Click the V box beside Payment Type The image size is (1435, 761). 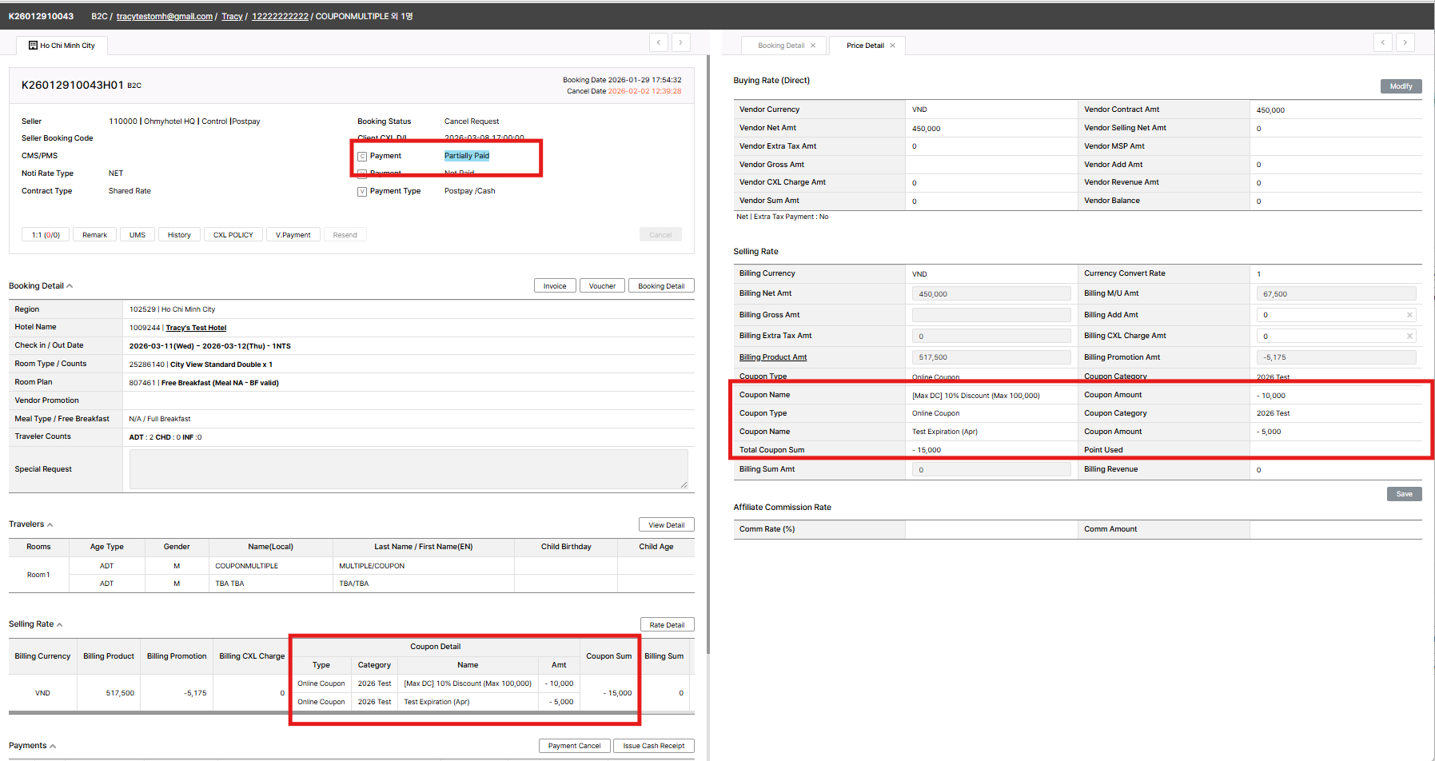tap(362, 192)
